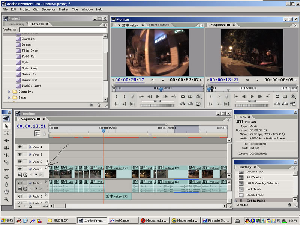This screenshot has height=225, width=300.
Task: Play the Sequence 01 program monitor
Action: (x=252, y=96)
